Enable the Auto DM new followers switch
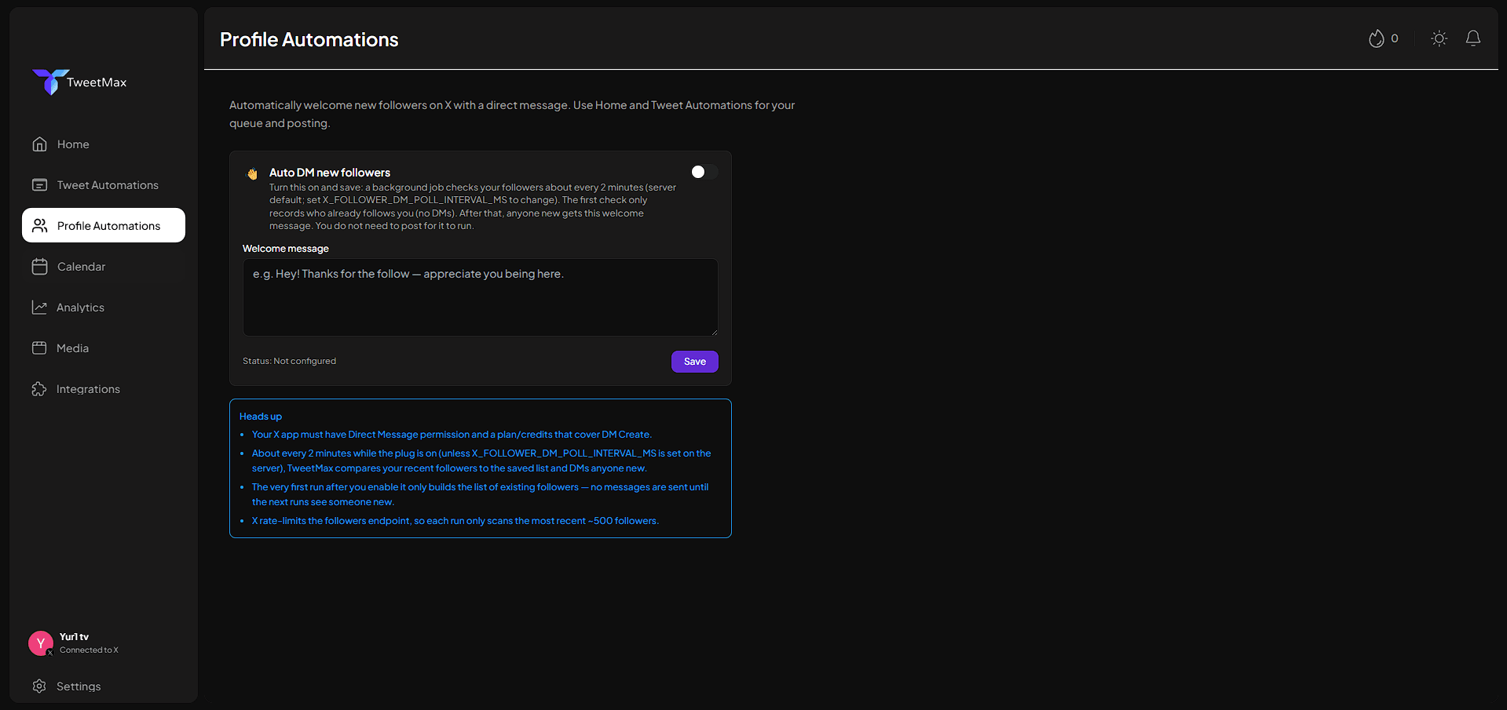The image size is (1507, 710). point(704,172)
